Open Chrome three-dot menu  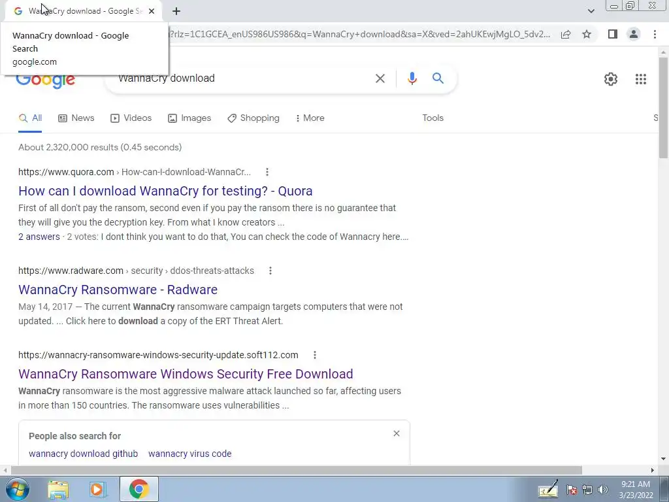pyautogui.click(x=655, y=34)
